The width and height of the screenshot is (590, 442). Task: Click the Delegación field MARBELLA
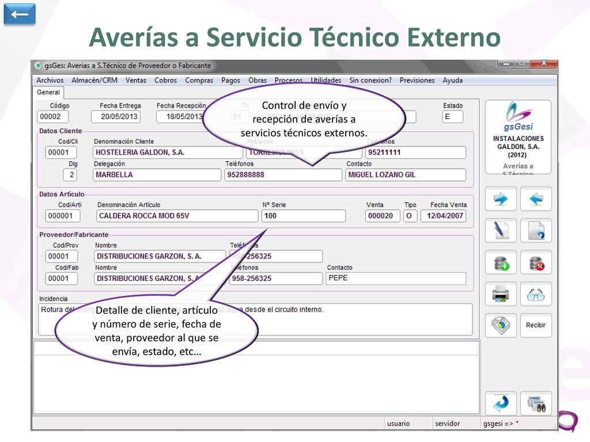[157, 175]
